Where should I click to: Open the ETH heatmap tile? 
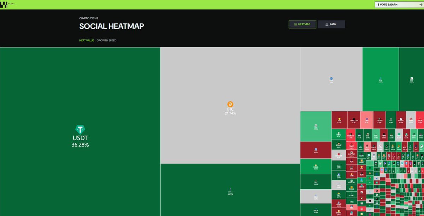tap(230, 190)
